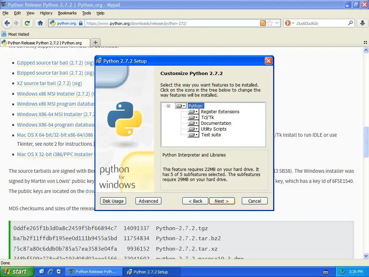Click the Disk Usage button
This screenshot has height=277, width=369.
(113, 201)
